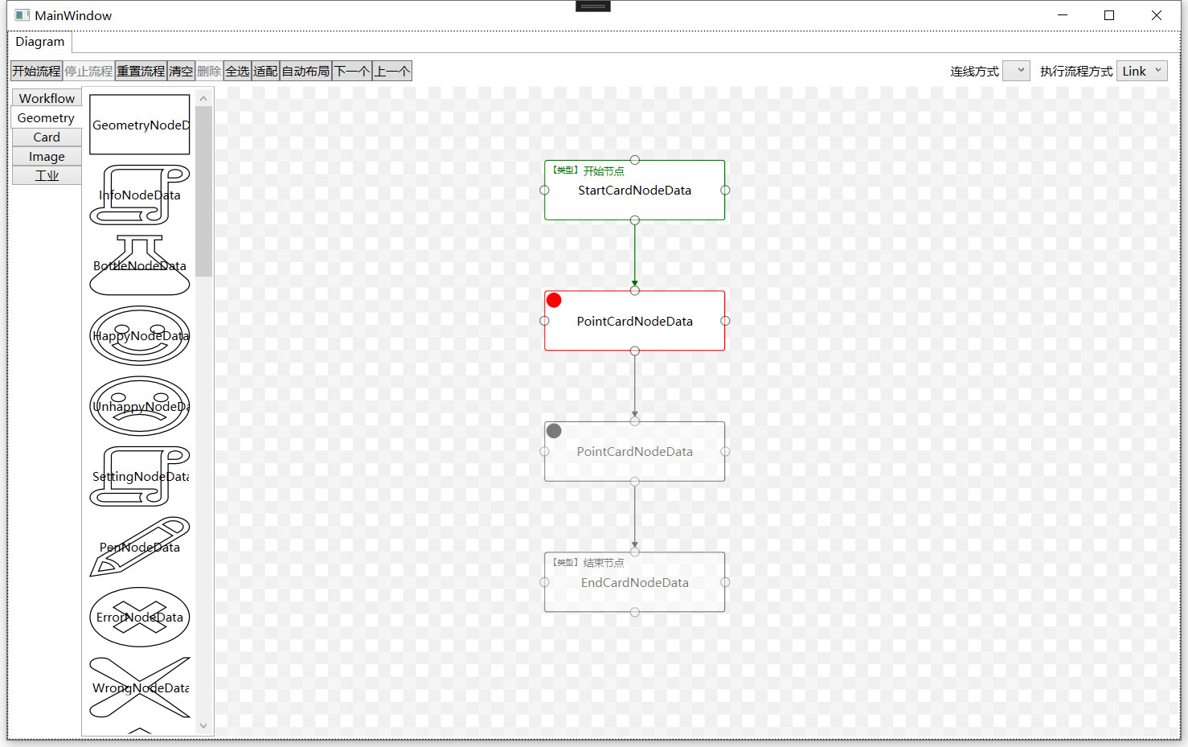Click the 上一个 button
The width and height of the screenshot is (1188, 747).
pos(392,71)
